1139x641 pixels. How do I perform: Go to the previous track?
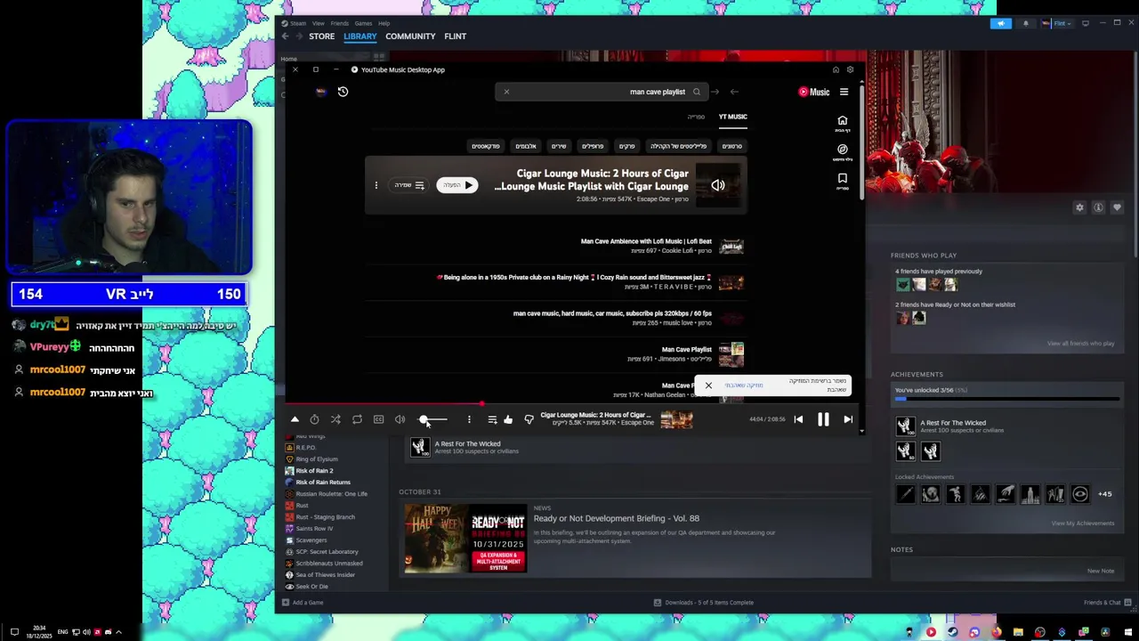pyautogui.click(x=798, y=419)
